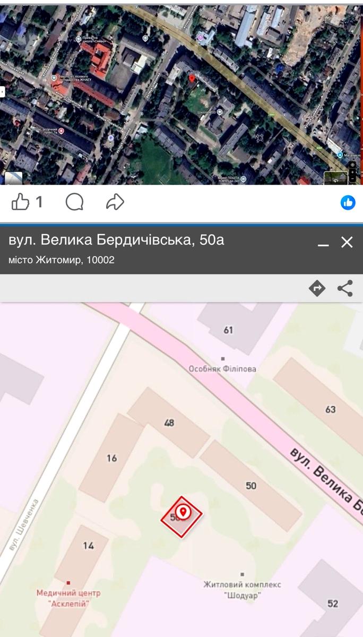Close the address info panel

[347, 243]
